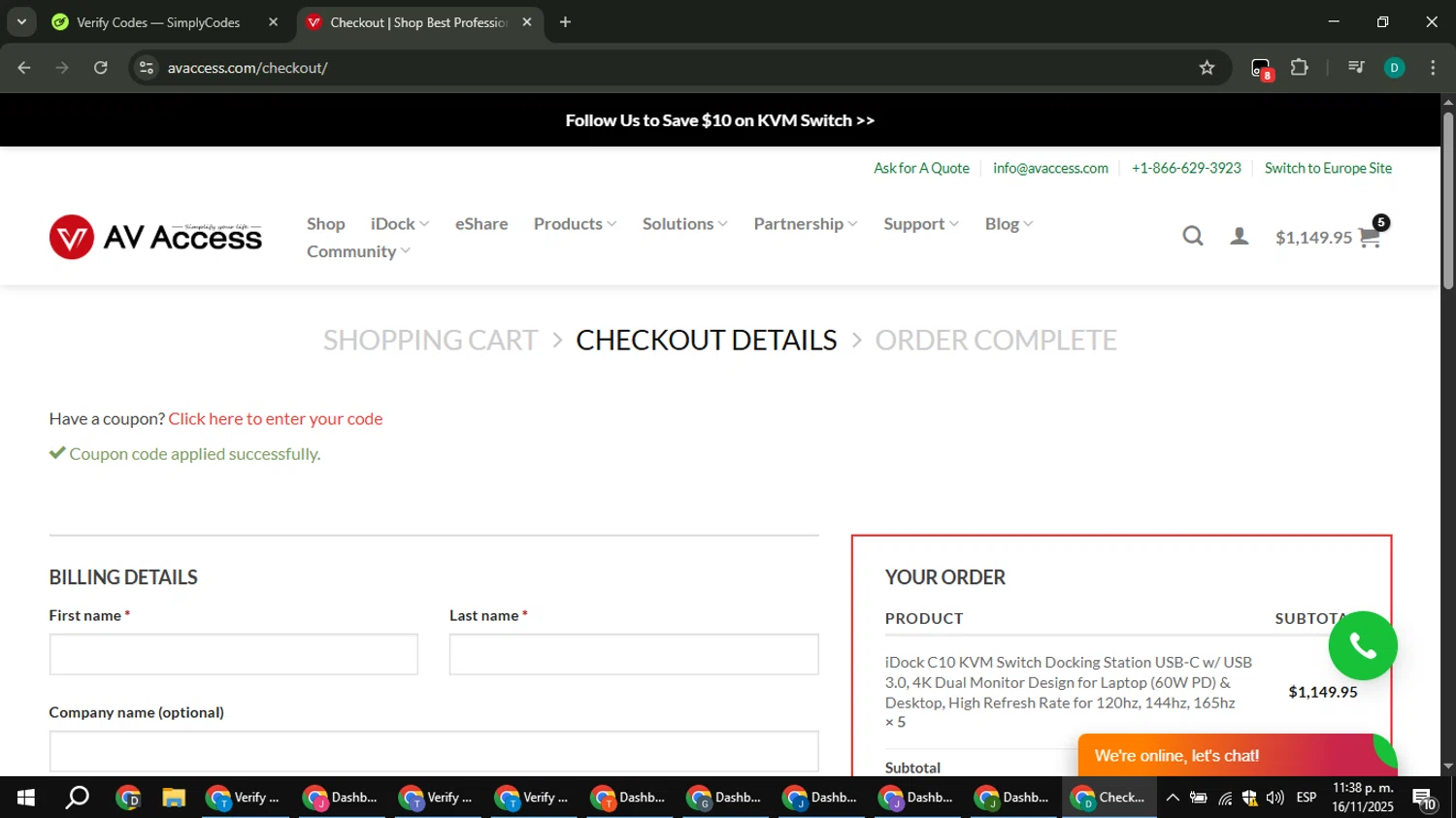Click the Company name input field
This screenshot has width=1456, height=818.
(x=434, y=751)
